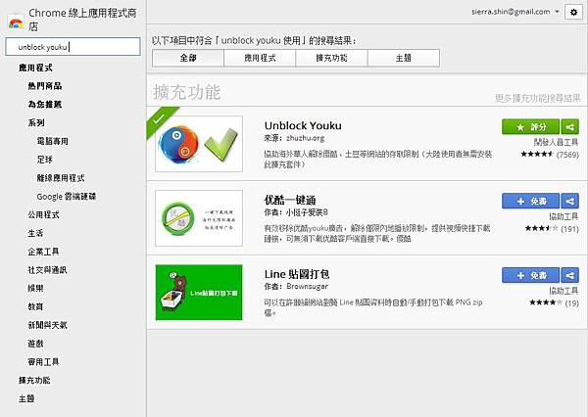Expand the sierra.shin@gmail.com account dropdown
The width and height of the screenshot is (588, 417).
(x=515, y=12)
